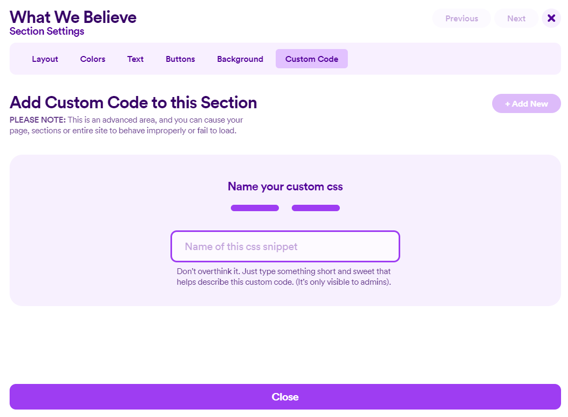Open the Colors settings tab

92,59
